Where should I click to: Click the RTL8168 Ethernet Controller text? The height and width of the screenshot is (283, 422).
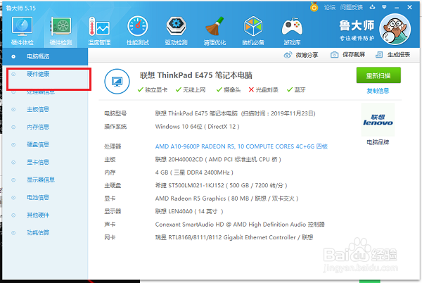(x=234, y=237)
